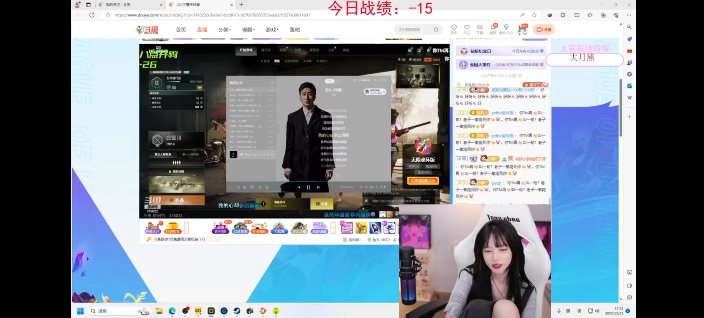Click the free rocket chance notice
The image size is (704, 318).
coord(179,239)
